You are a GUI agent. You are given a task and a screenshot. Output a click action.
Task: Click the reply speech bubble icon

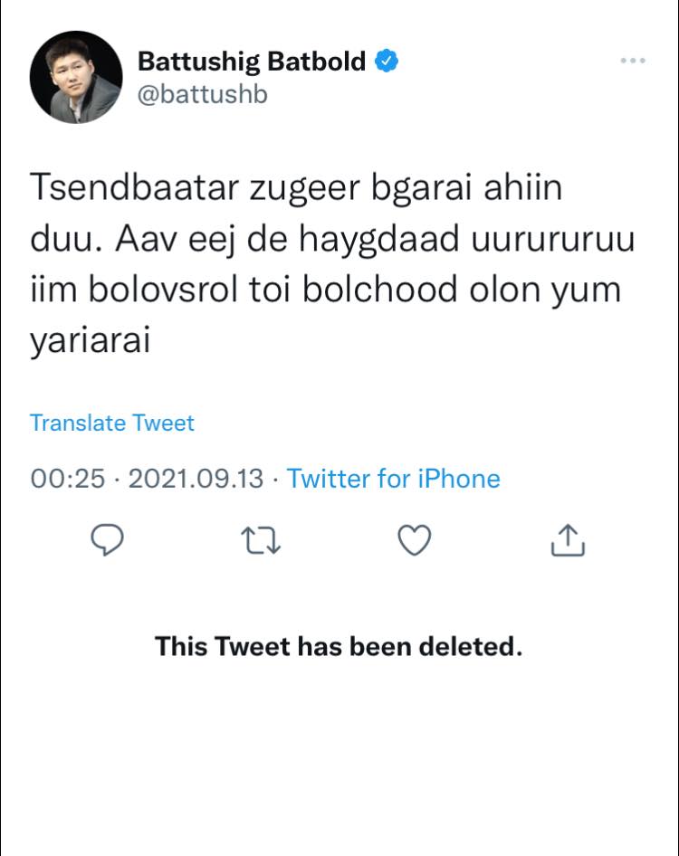pos(108,541)
